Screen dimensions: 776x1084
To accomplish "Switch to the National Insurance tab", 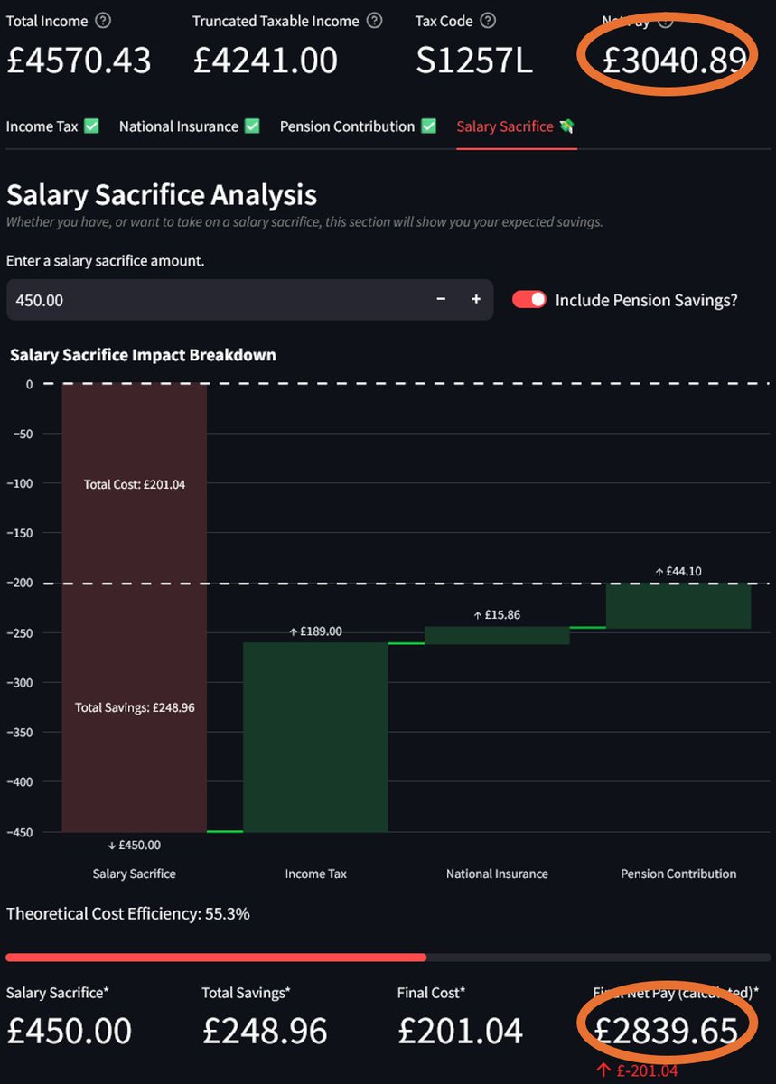I will 189,126.
